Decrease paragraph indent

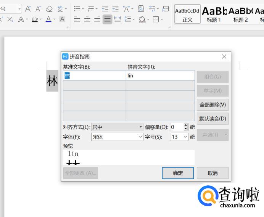click(105, 9)
